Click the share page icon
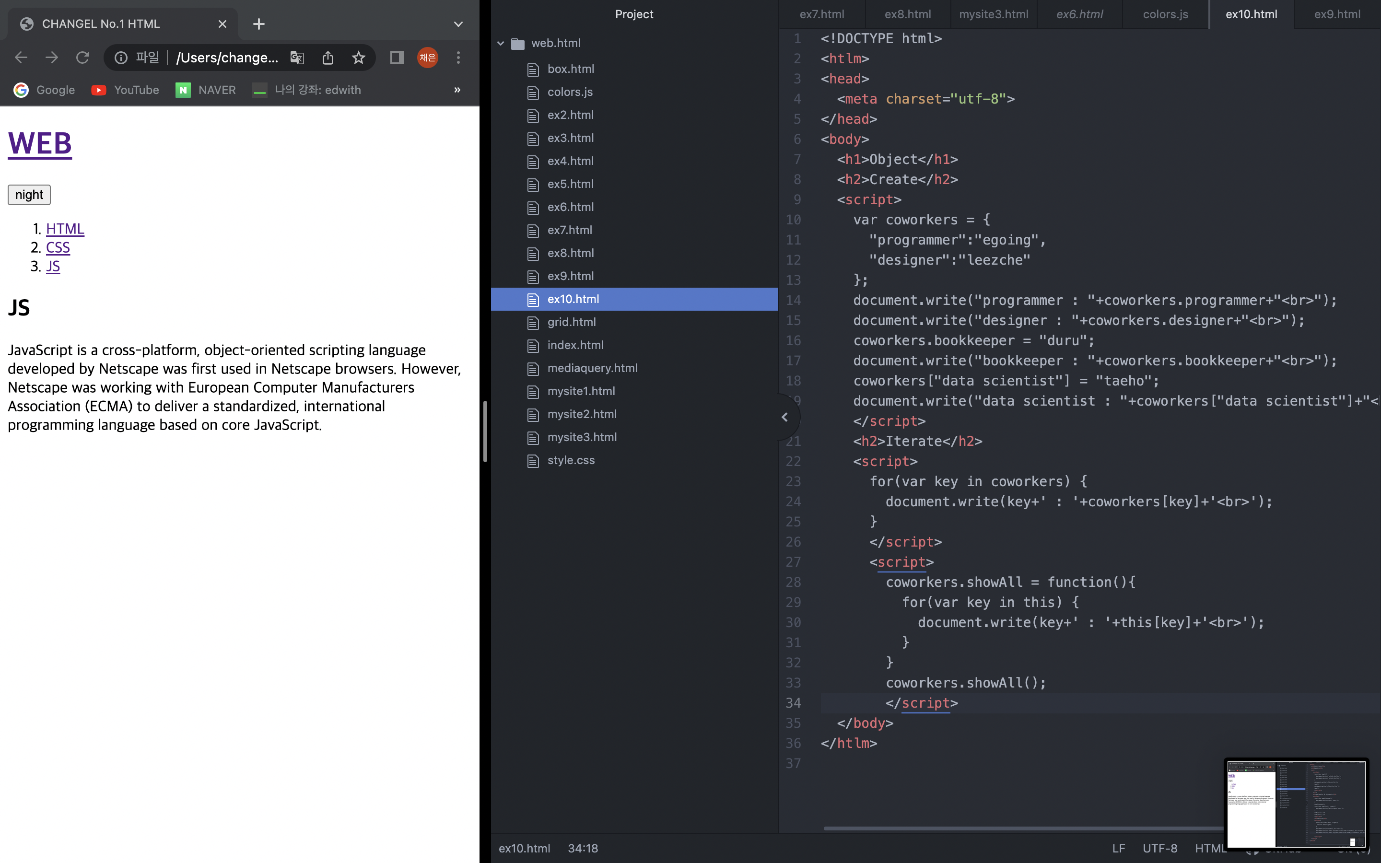The image size is (1381, 863). point(328,58)
